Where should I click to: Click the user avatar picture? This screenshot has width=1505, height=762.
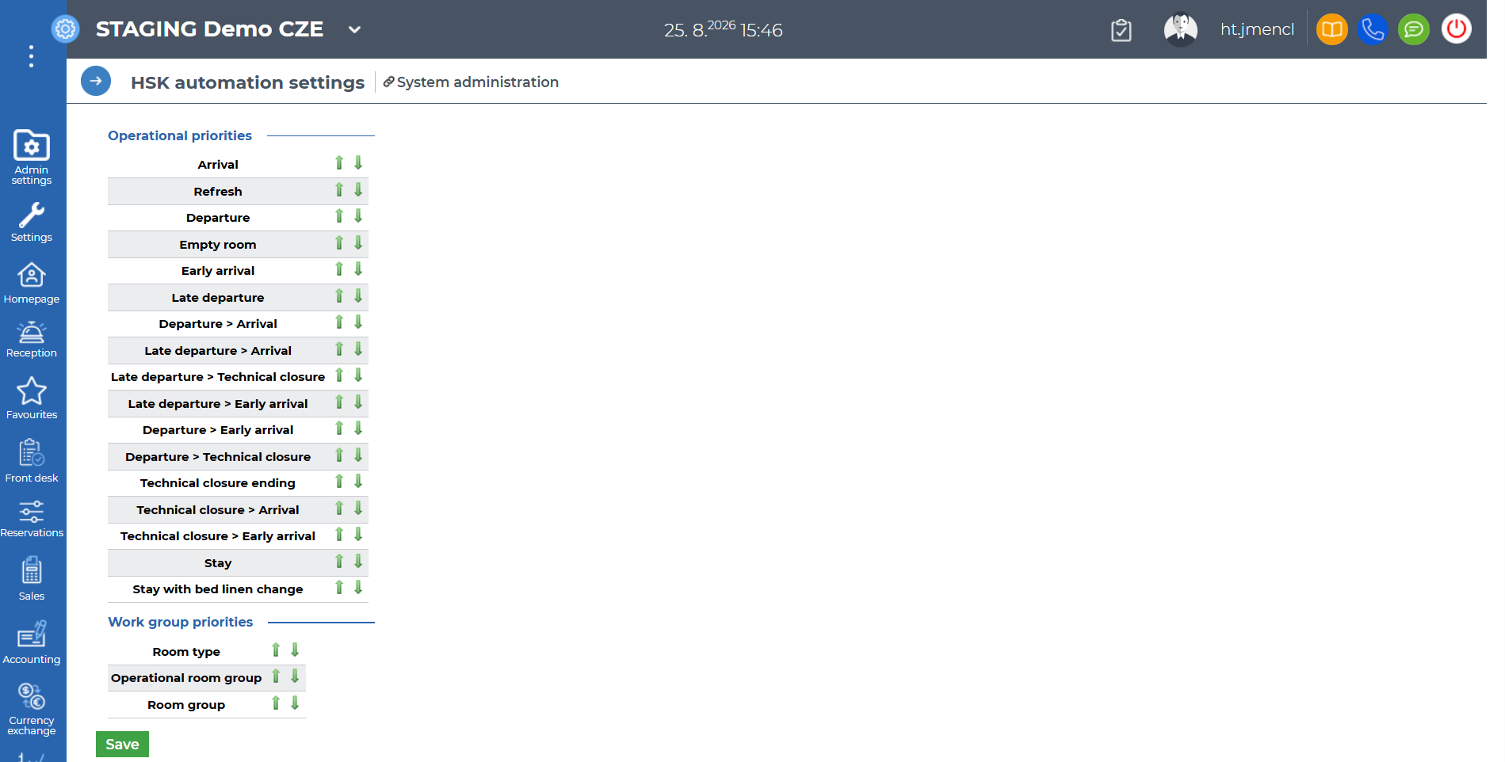coord(1180,30)
